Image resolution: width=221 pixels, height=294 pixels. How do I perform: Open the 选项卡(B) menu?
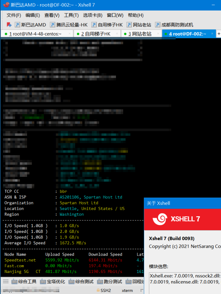tap(92, 15)
